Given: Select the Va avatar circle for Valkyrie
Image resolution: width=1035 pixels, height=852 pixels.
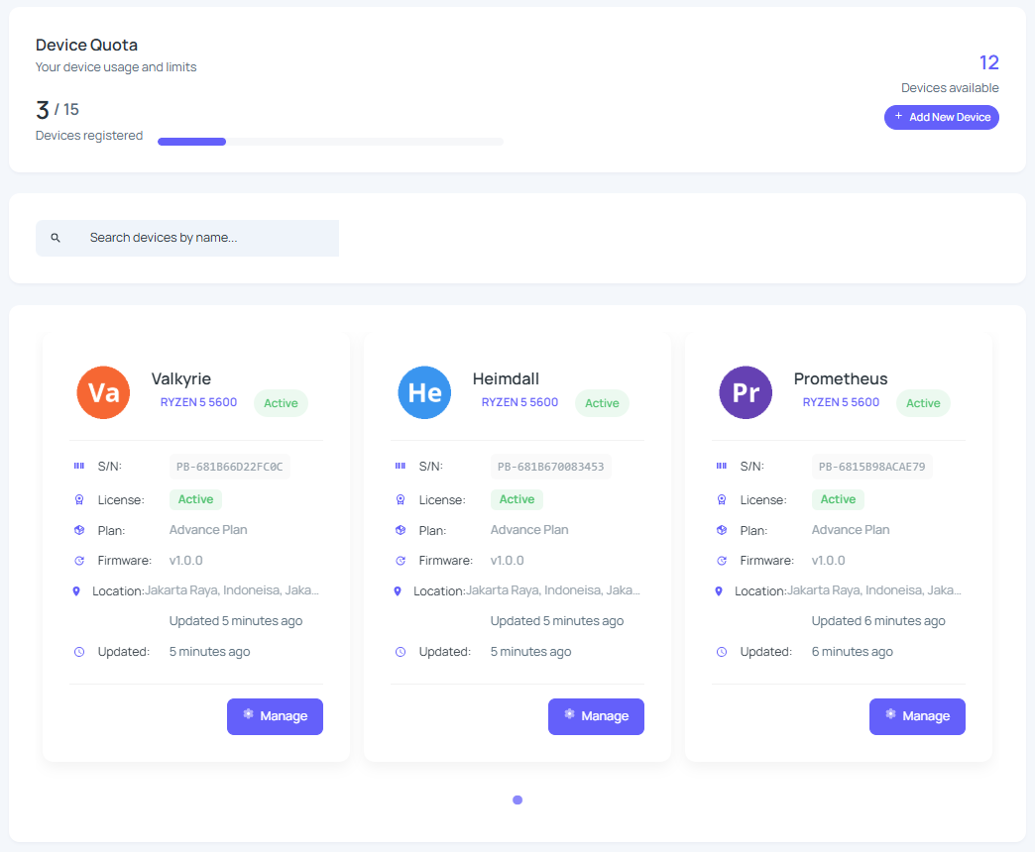Looking at the screenshot, I should point(103,392).
